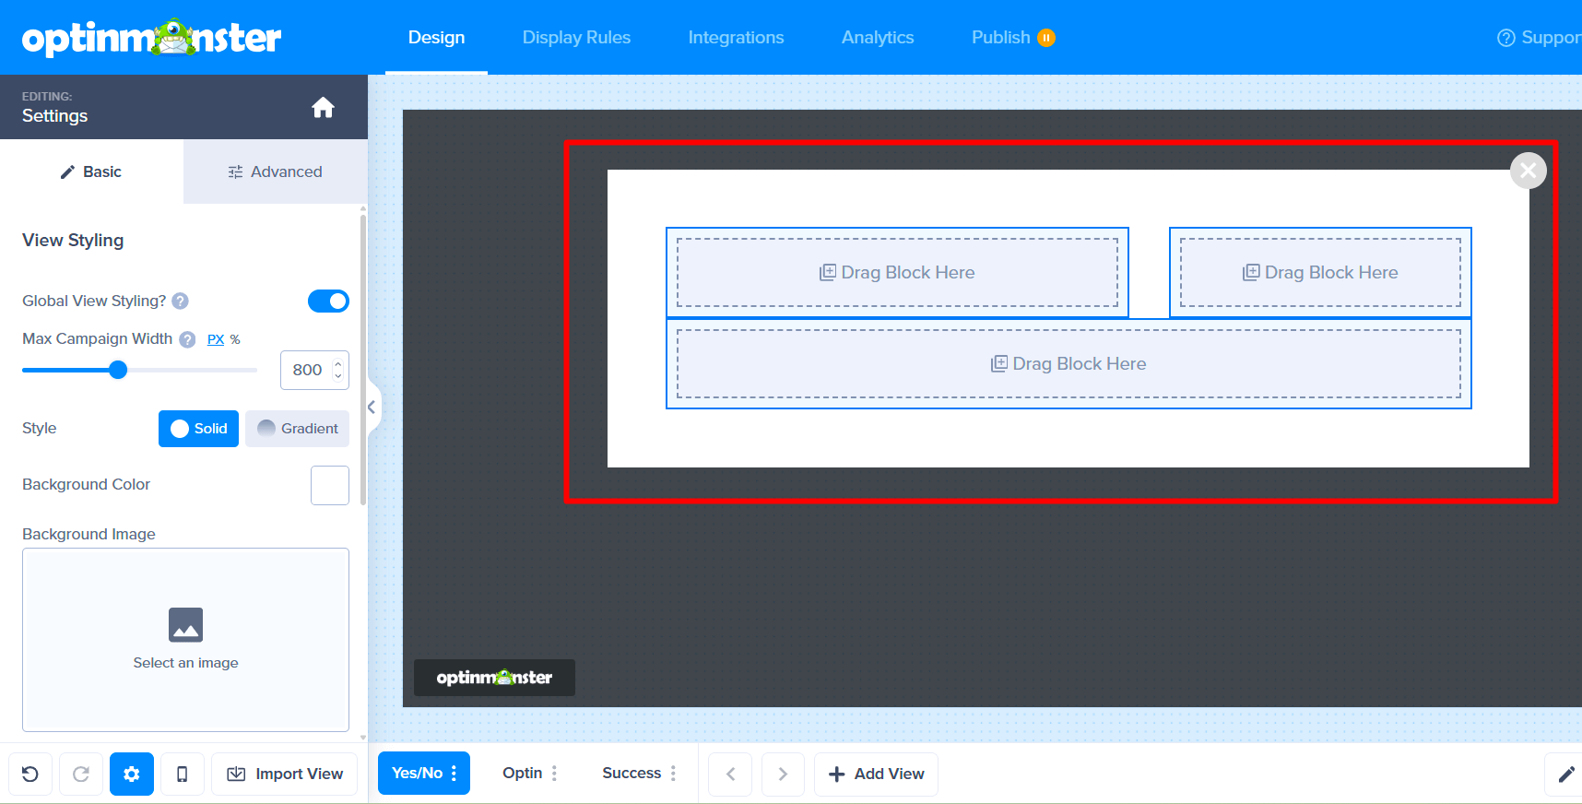Click the Max Campaign Width slider handle
This screenshot has width=1582, height=804.
(118, 370)
